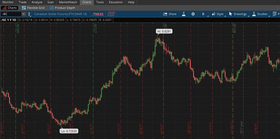The width and height of the screenshot is (280, 139).
Task: Open chart settings gear icon
Action: [193, 14]
